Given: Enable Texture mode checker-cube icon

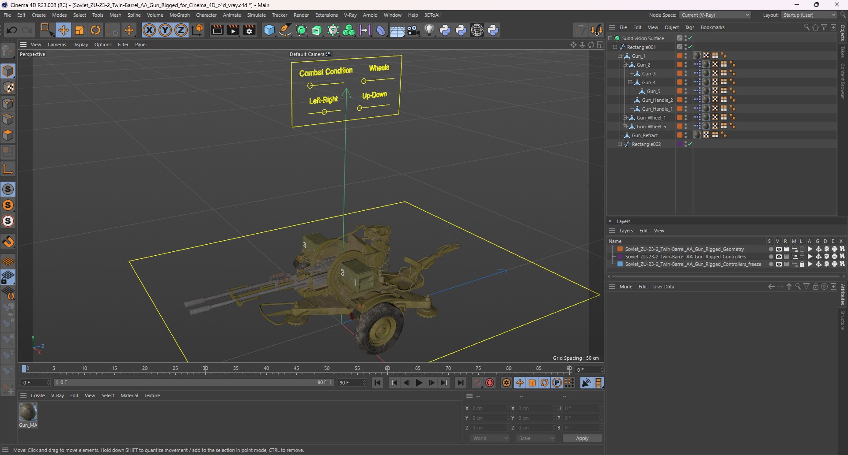Looking at the screenshot, I should [x=8, y=87].
